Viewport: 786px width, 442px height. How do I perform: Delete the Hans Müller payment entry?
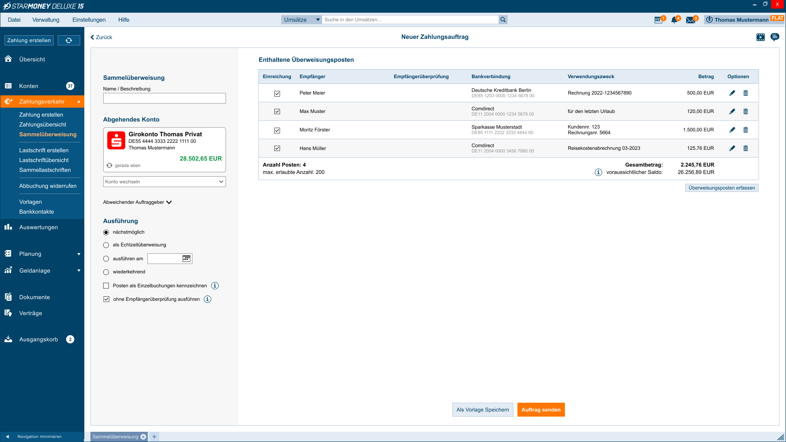746,148
